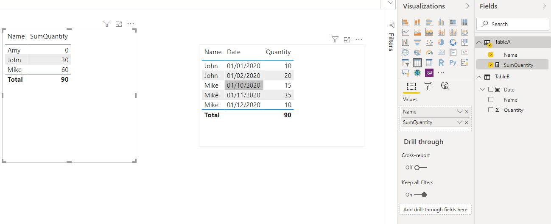Open filter icon on Quantity table visual
Viewport: 551px width, 224px height.
point(335,39)
